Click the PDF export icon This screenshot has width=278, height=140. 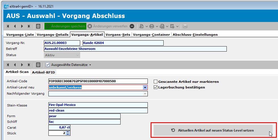click(x=162, y=26)
